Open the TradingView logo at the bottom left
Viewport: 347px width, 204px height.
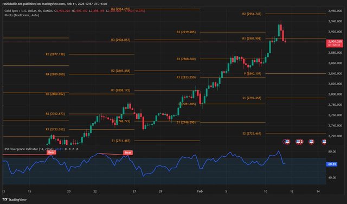click(15, 200)
